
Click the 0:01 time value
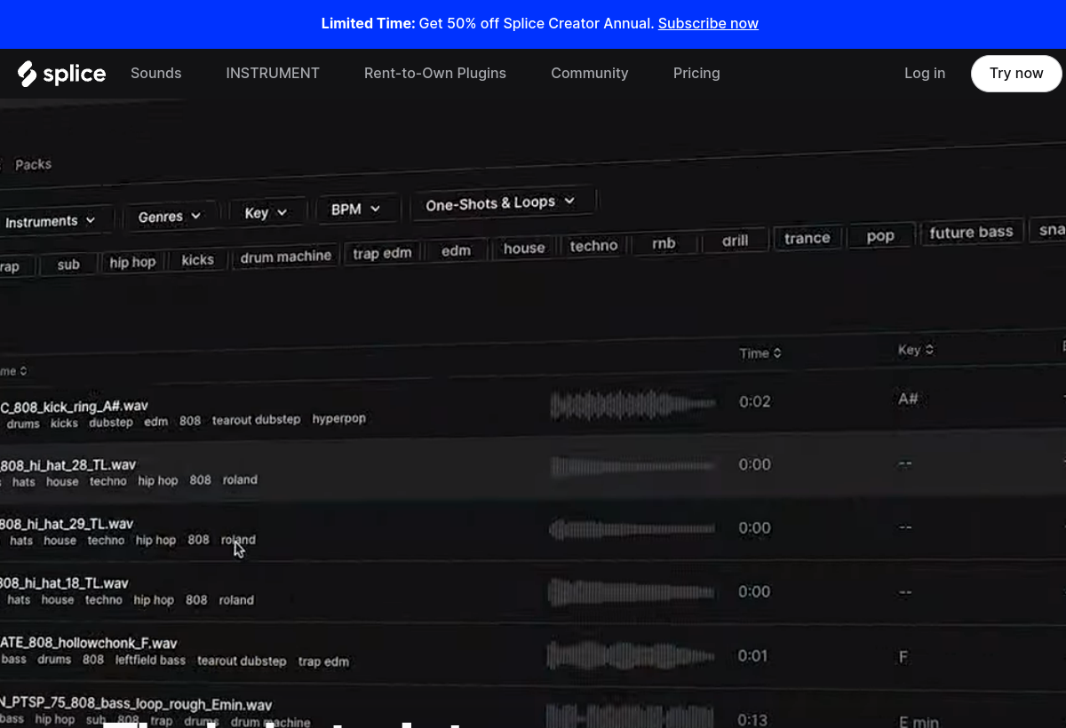coord(753,655)
